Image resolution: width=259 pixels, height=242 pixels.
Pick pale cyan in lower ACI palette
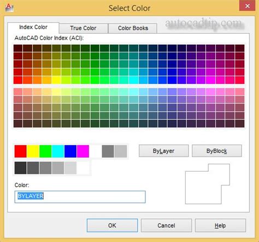point(133,92)
